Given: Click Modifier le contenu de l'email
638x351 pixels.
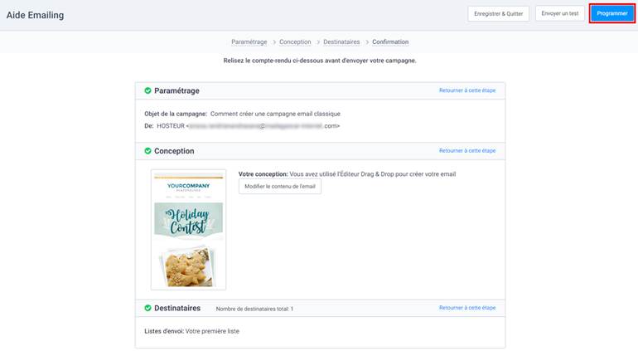Looking at the screenshot, I should (279, 187).
